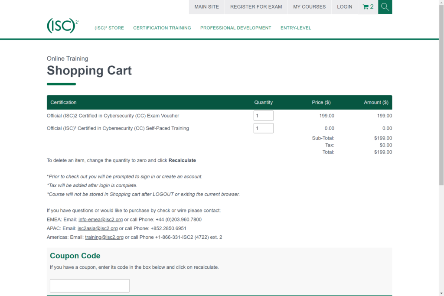Email info-emea@isc2.org

(101, 220)
